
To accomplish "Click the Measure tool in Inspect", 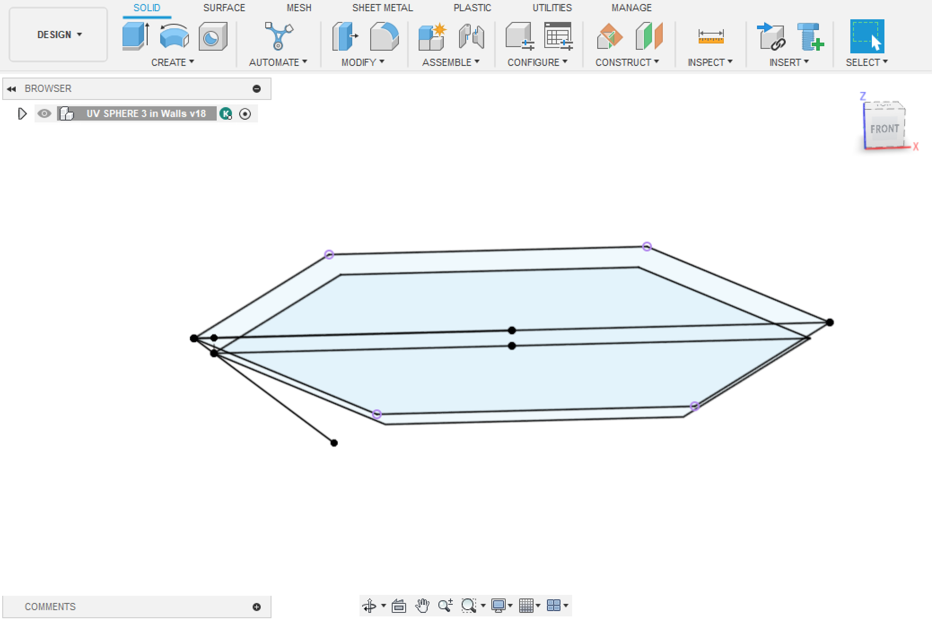I will 710,35.
